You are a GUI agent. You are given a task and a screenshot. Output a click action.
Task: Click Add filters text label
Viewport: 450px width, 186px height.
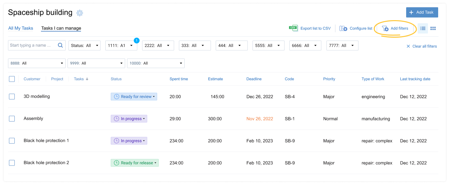tap(399, 28)
